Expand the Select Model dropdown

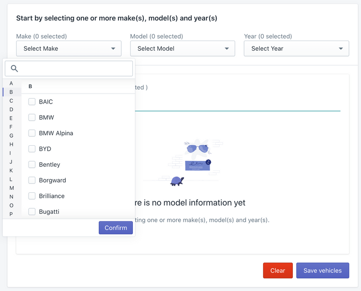[183, 49]
